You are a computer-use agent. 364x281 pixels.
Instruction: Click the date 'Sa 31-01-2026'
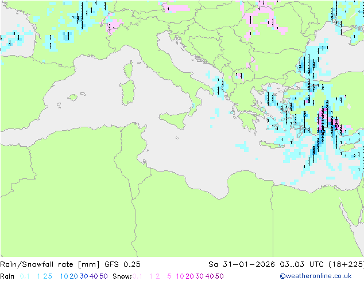(x=242, y=264)
